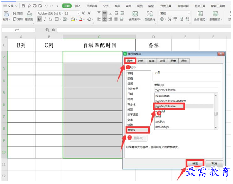Click the Paste clipboard icon

click(x=6, y=14)
